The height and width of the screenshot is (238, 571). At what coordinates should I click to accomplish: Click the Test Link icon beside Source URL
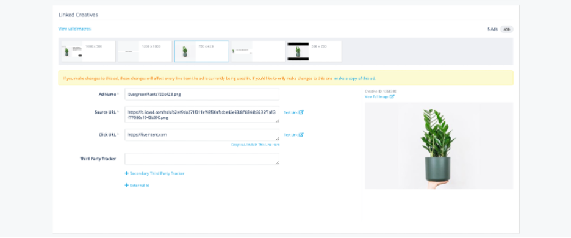301,112
